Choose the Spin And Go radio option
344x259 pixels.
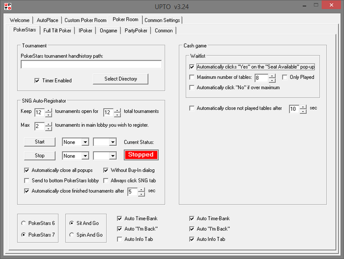coord(72,235)
